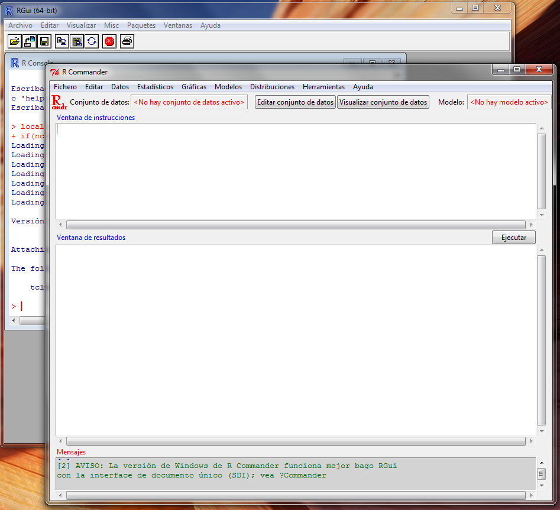Open the Paquetes menu in RGui
This screenshot has width=560, height=510.
click(x=141, y=25)
